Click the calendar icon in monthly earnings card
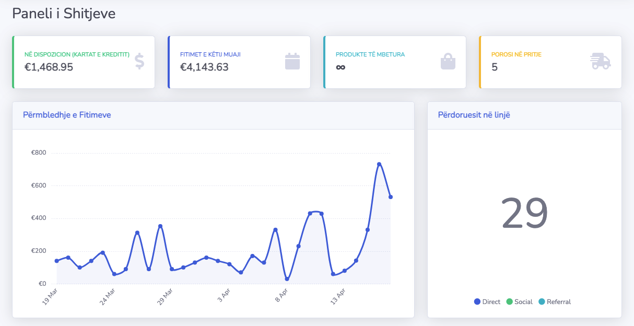Screen dimensions: 634x326 292,62
